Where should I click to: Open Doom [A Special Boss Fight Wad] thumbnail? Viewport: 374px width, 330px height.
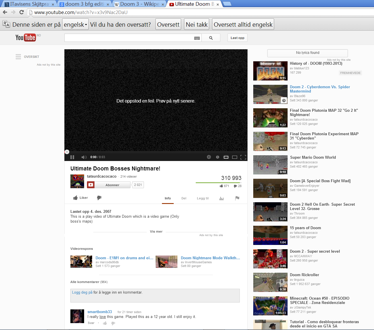(270, 188)
